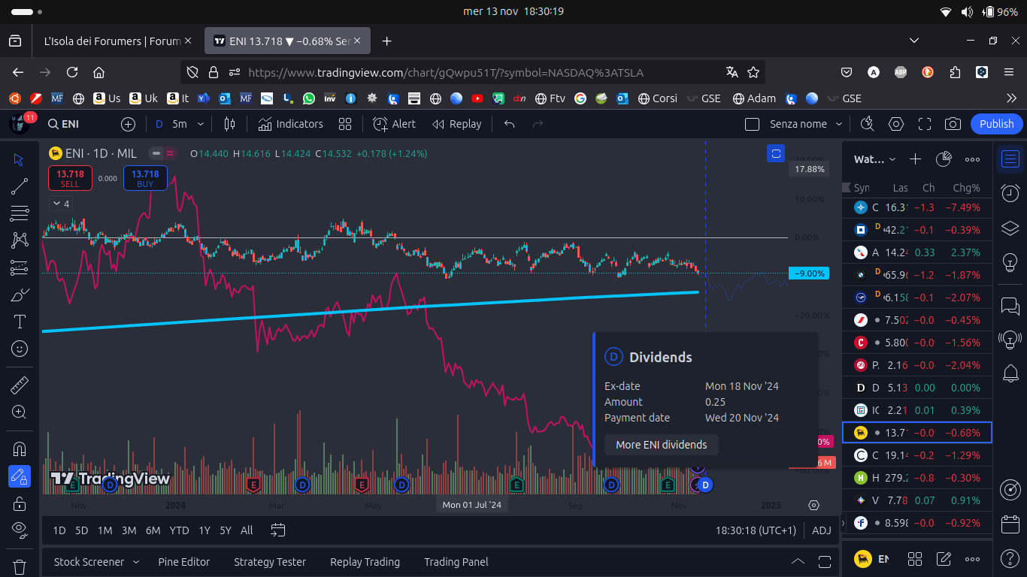Hide all drawings with eye icon
Screen dimensions: 1027x577
pos(20,529)
